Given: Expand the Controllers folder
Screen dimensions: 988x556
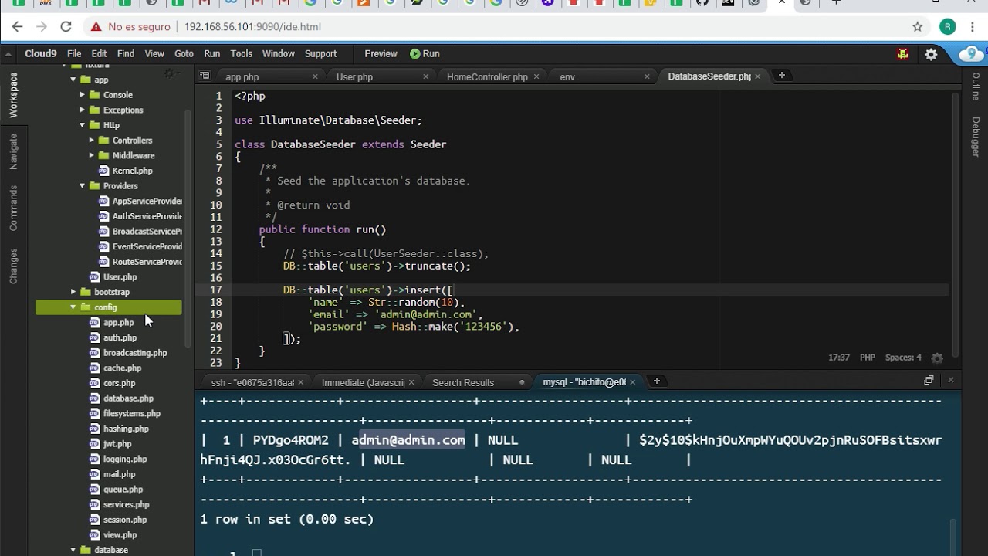Looking at the screenshot, I should coord(92,141).
